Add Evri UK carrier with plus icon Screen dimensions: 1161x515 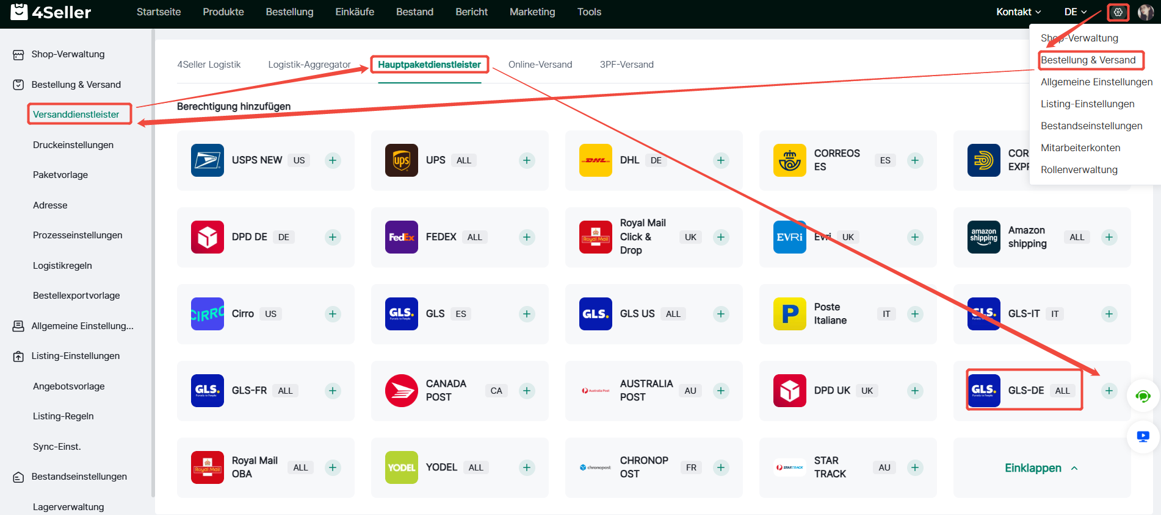(915, 237)
